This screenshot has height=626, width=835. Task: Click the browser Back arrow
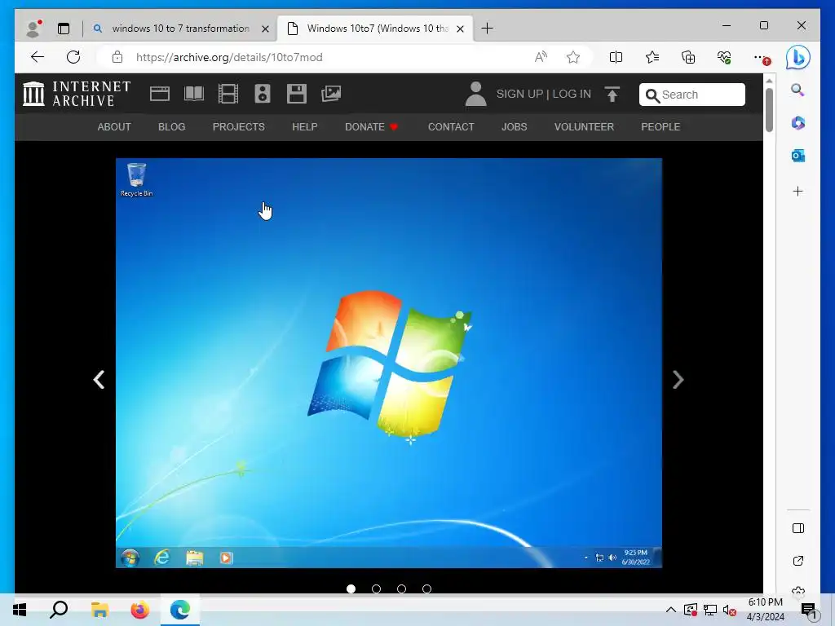(x=38, y=57)
